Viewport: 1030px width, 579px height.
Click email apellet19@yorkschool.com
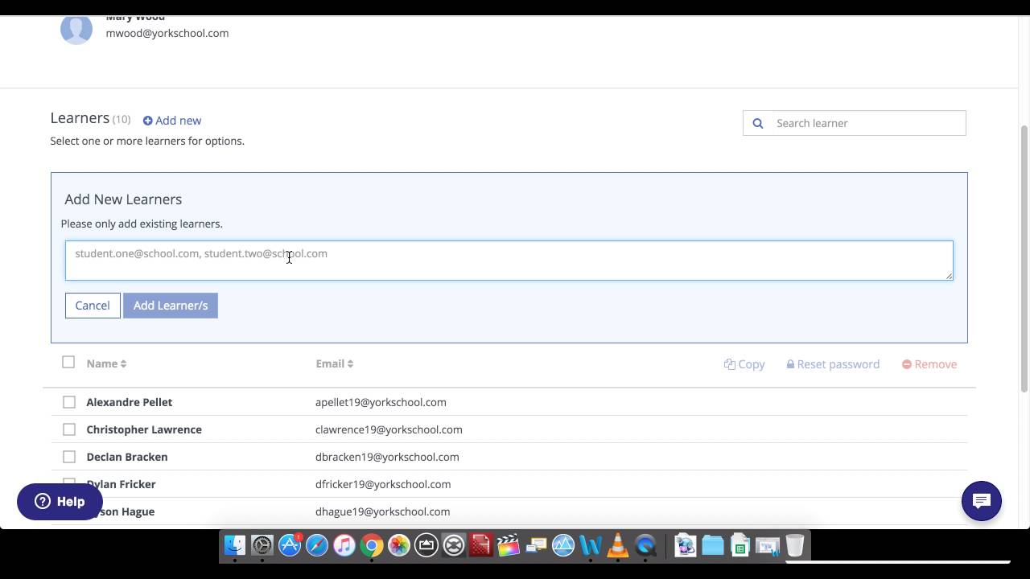click(381, 402)
